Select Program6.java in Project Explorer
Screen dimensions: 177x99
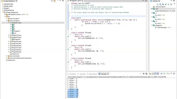click(17, 46)
